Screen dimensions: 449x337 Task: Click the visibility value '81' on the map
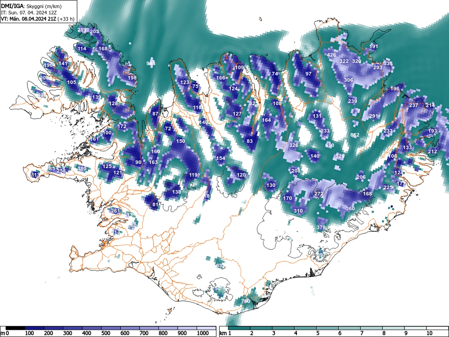(155, 204)
